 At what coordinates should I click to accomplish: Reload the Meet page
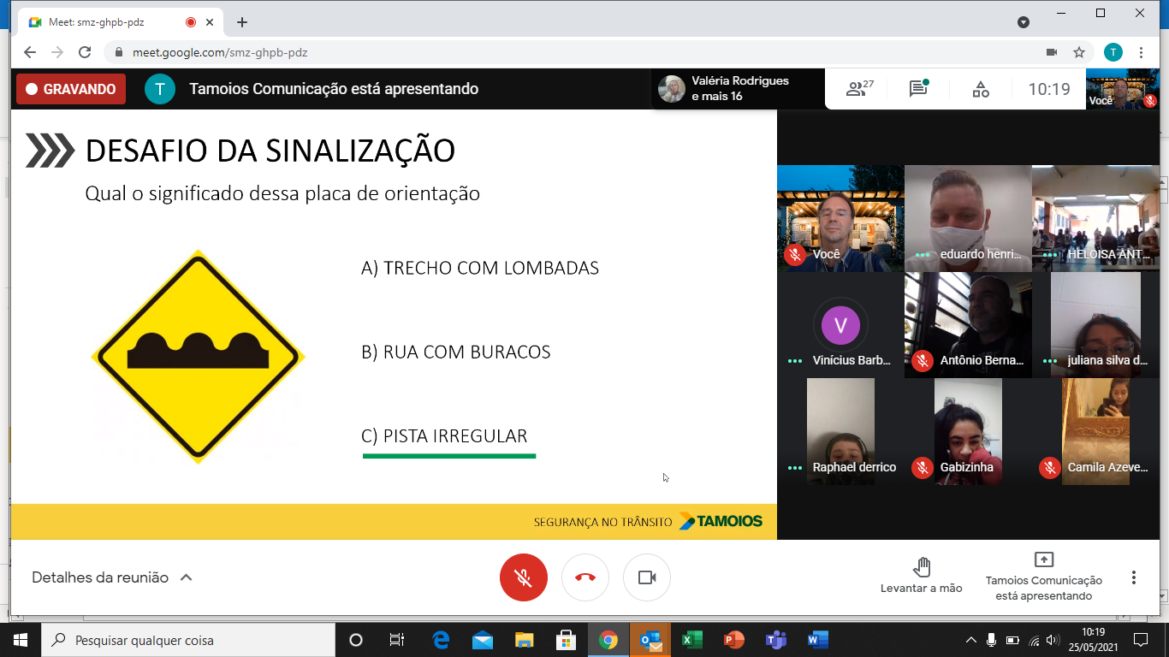click(x=85, y=52)
